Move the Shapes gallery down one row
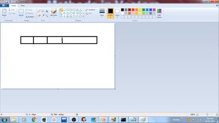Viewport: 219px width, 123px height. tap(83, 13)
